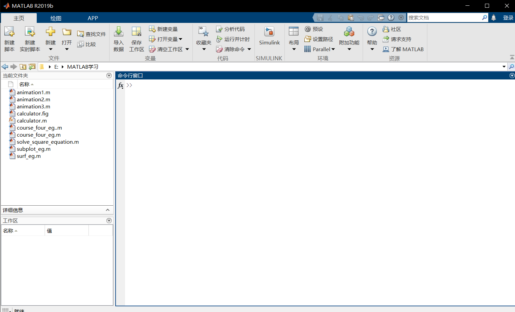Click search magnifier in documentation box
This screenshot has width=515, height=312.
(x=484, y=18)
